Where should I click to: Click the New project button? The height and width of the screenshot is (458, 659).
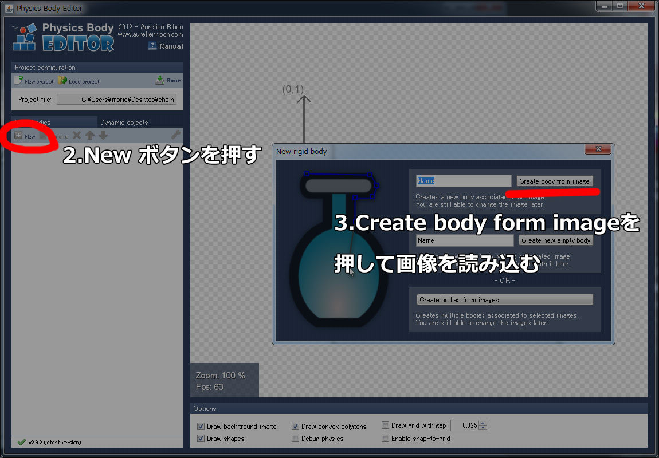34,81
